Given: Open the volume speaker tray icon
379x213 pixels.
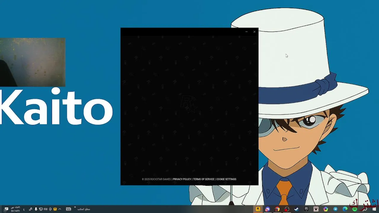Looking at the screenshot, I should coord(46,209).
